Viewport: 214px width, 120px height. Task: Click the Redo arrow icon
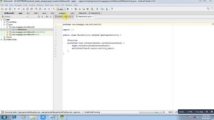[x=19, y=9]
